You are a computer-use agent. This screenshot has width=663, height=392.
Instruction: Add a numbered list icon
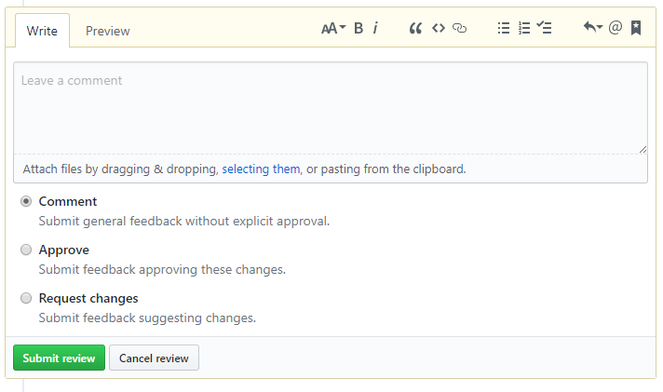click(524, 28)
